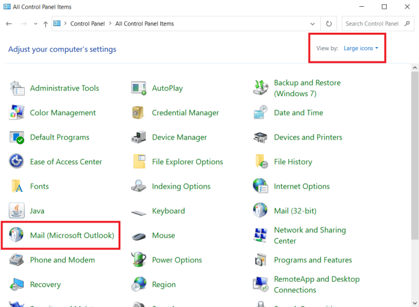Click the Keyboard icon
Image resolution: width=419 pixels, height=307 pixels.
(138, 213)
